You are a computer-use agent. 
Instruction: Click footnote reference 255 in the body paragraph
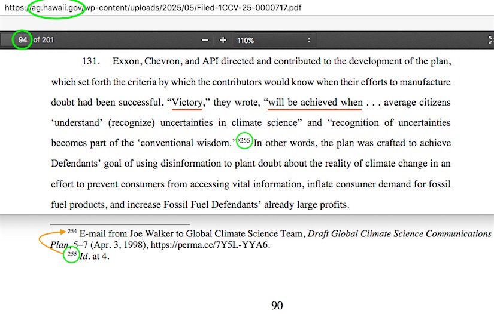[245, 140]
